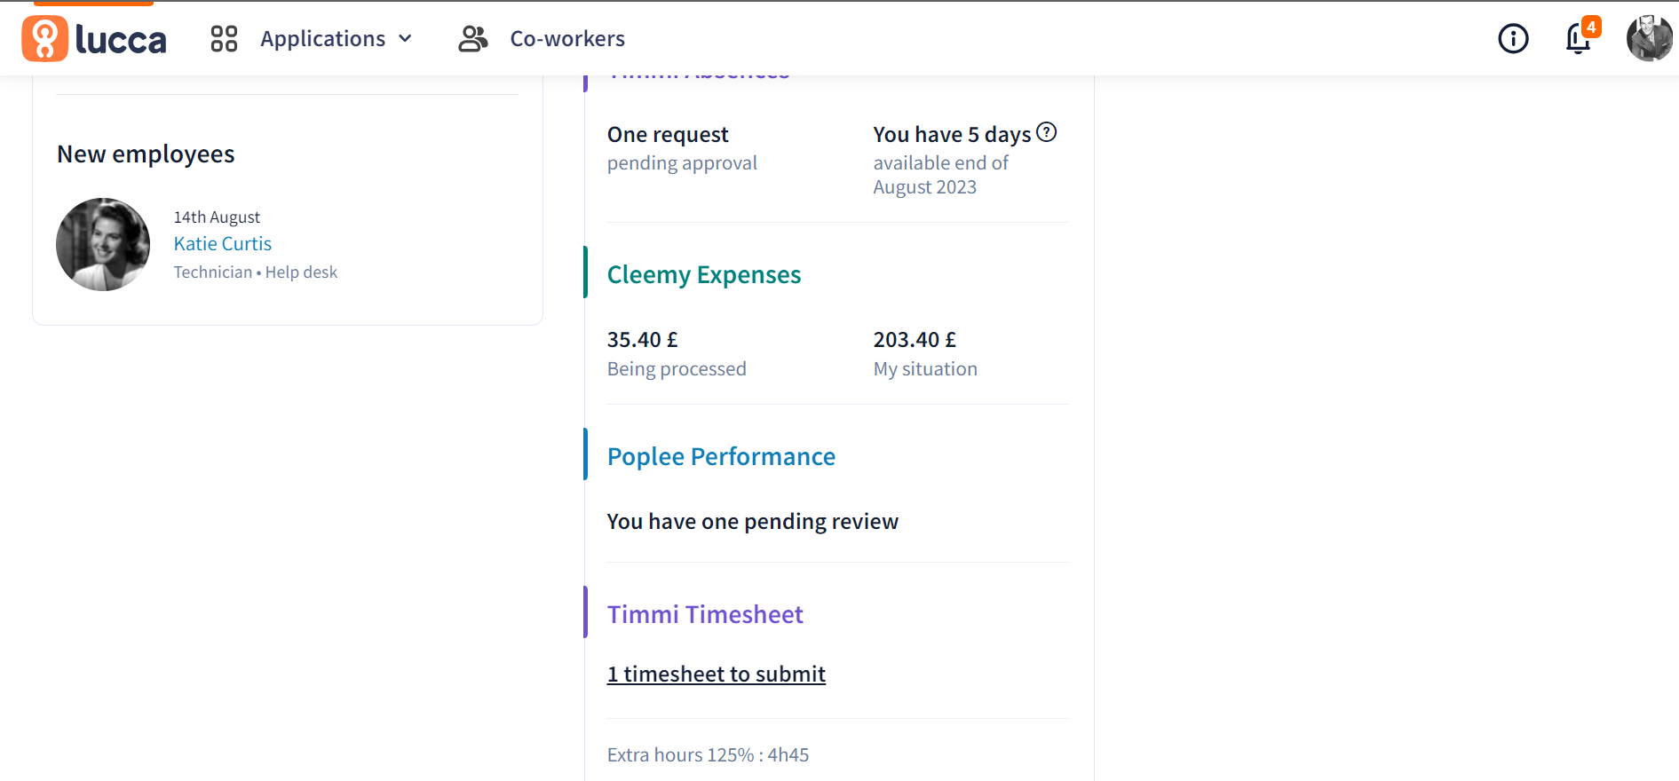The height and width of the screenshot is (781, 1679).
Task: Click the Applications grid icon
Action: point(224,39)
